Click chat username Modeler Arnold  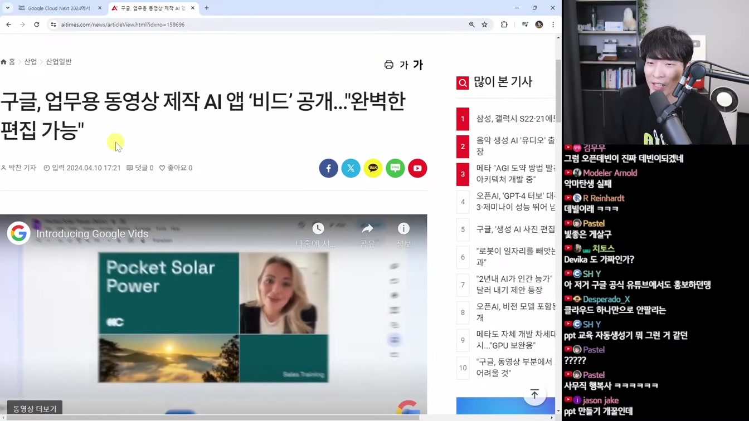tap(610, 173)
